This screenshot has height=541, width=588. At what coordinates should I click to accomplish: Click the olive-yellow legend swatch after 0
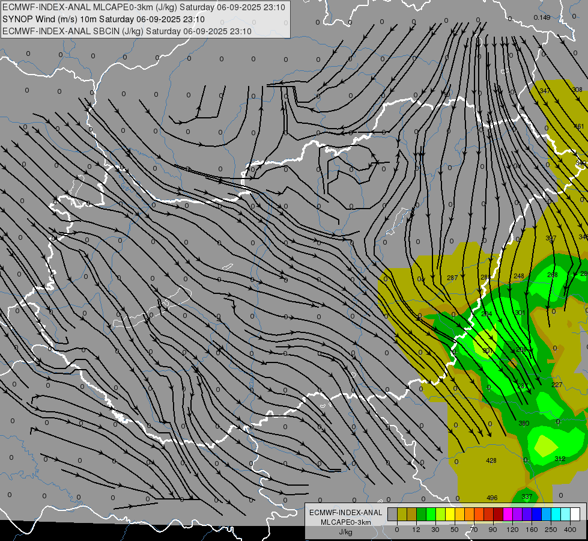pyautogui.click(x=402, y=514)
